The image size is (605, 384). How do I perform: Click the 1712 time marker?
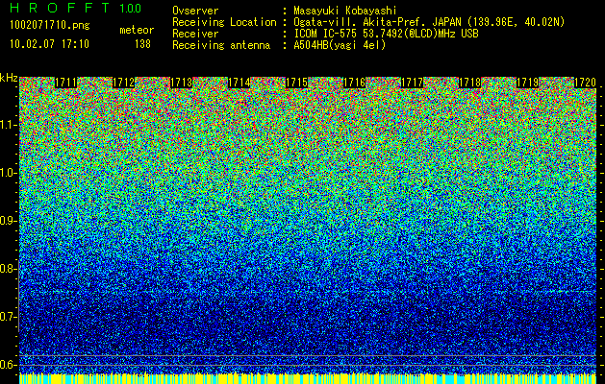point(123,83)
